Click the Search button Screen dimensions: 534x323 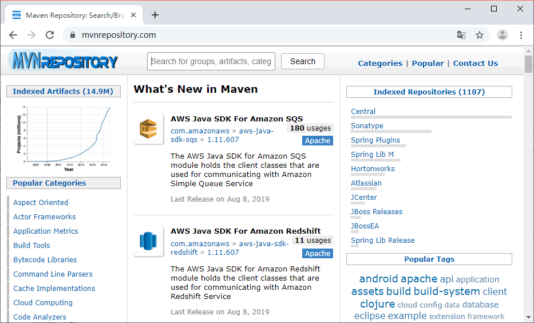pos(303,61)
